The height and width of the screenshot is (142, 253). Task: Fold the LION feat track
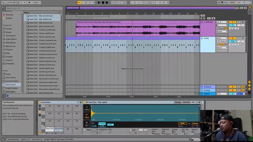click(202, 22)
